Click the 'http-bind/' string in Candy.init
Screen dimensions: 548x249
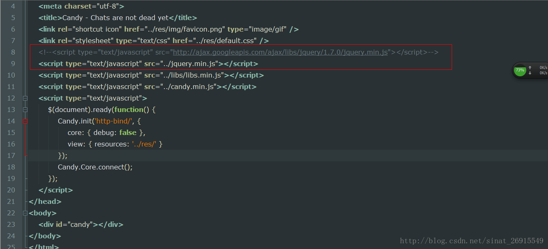pos(113,121)
